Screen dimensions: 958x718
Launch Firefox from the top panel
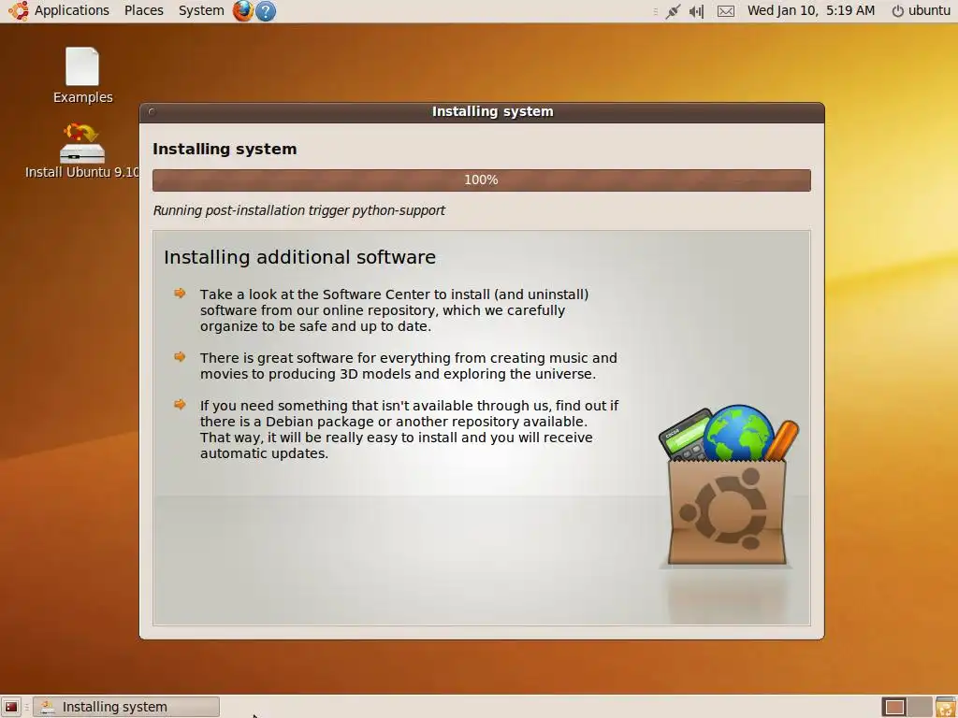pos(242,10)
